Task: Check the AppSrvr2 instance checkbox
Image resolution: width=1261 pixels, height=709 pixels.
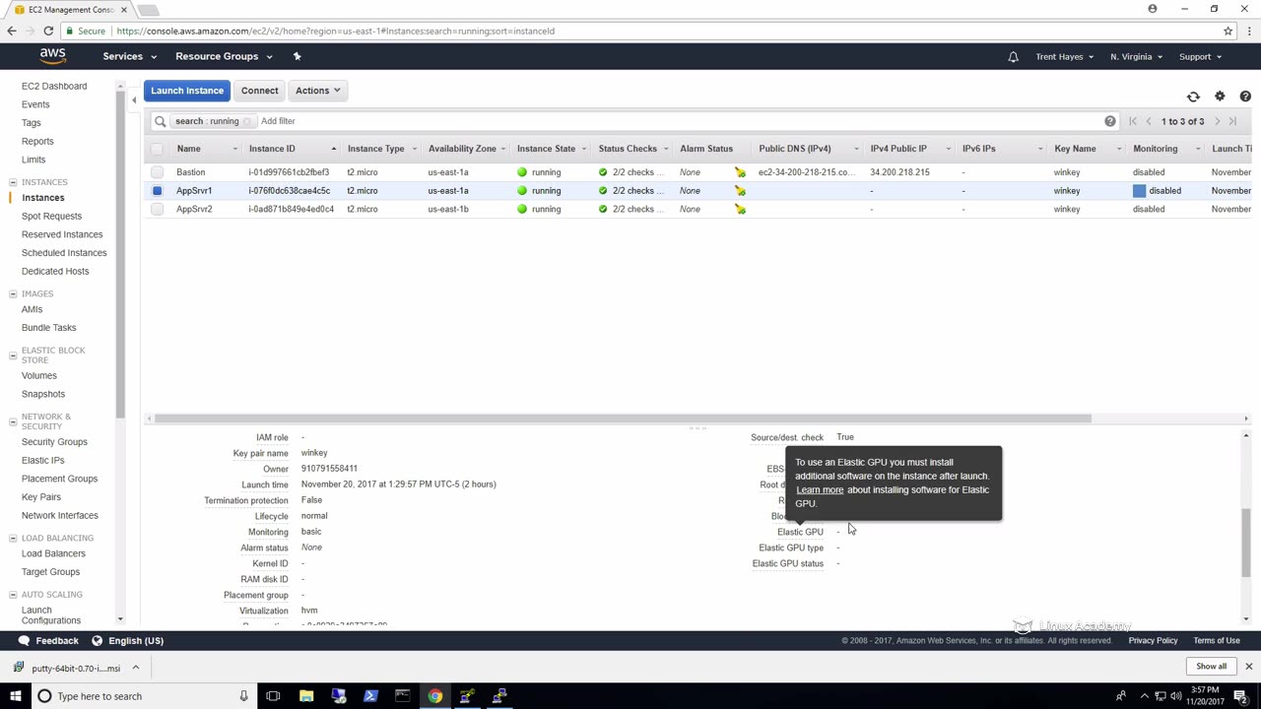Action: point(157,209)
